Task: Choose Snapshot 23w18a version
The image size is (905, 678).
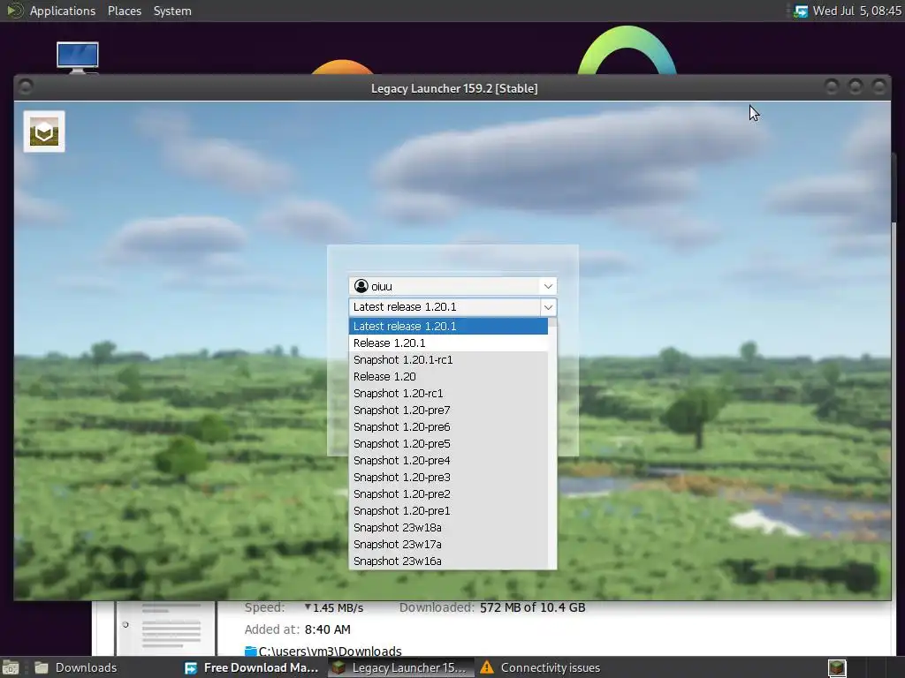Action: click(x=448, y=527)
